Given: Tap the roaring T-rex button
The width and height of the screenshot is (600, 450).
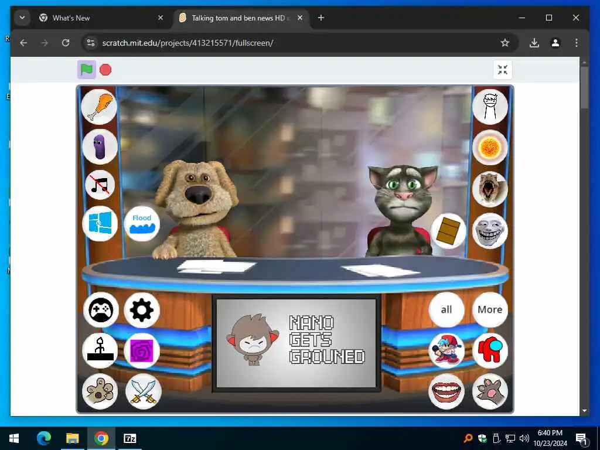Looking at the screenshot, I should 490,189.
